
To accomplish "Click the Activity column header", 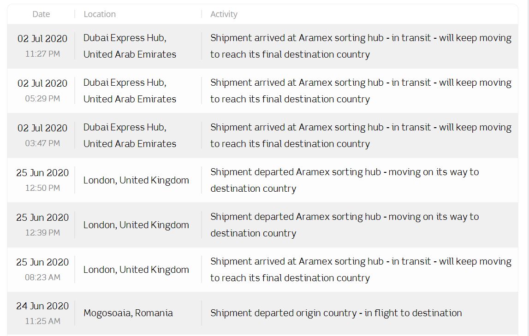I will (224, 14).
